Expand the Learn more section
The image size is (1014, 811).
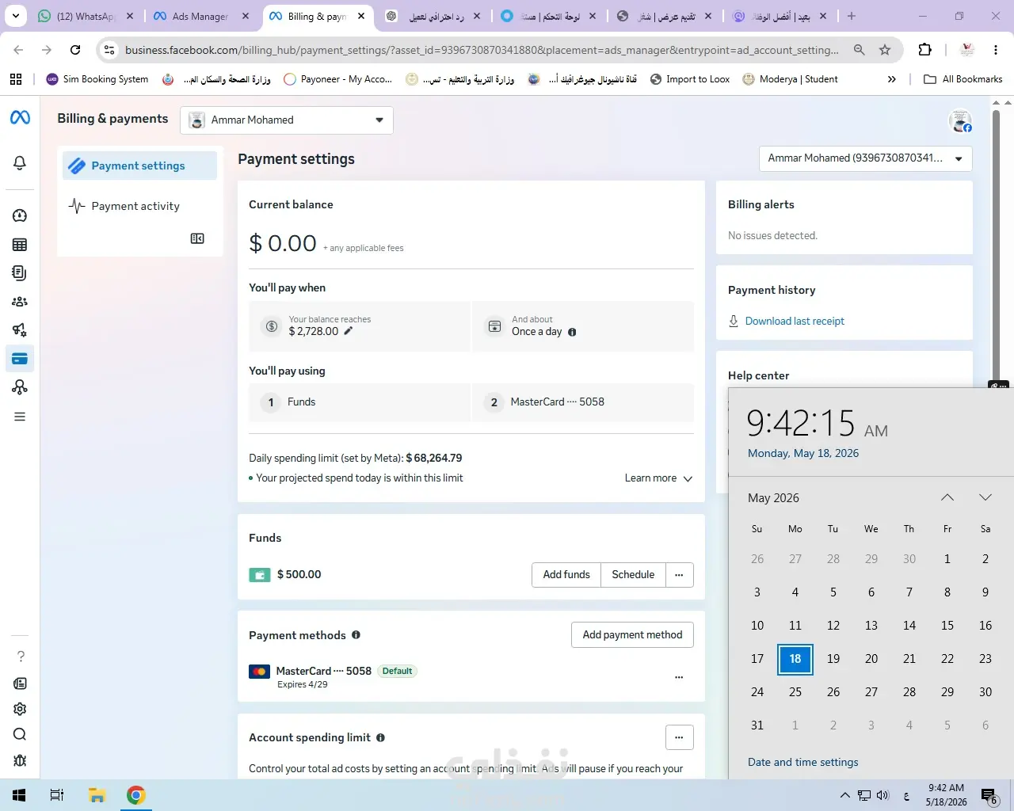658,478
